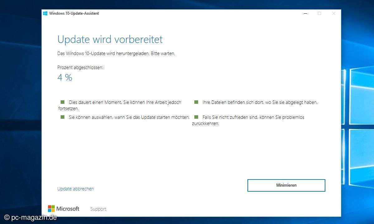Screen dimensions: 374x224
Task: Click the Windows logo in title bar
Action: 45,13
